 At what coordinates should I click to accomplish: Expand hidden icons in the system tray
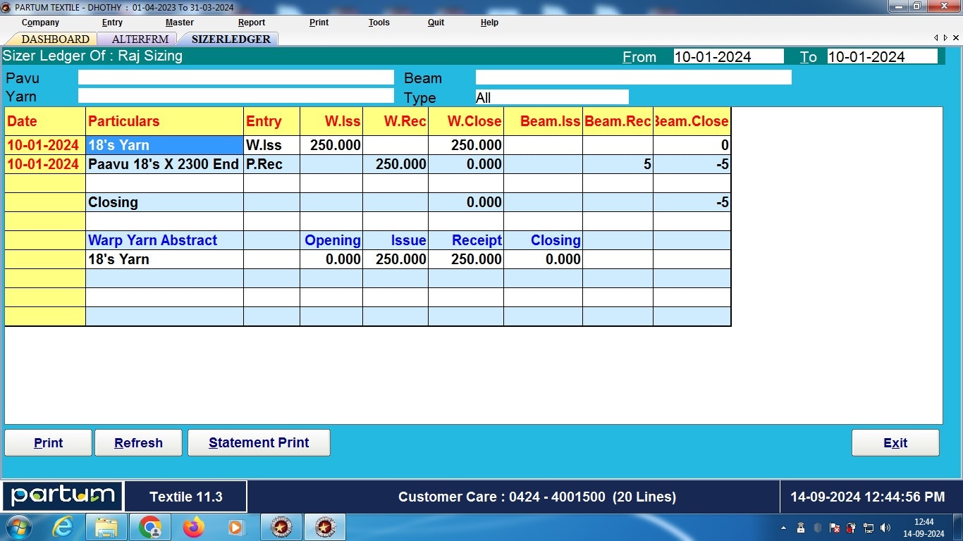pyautogui.click(x=784, y=527)
